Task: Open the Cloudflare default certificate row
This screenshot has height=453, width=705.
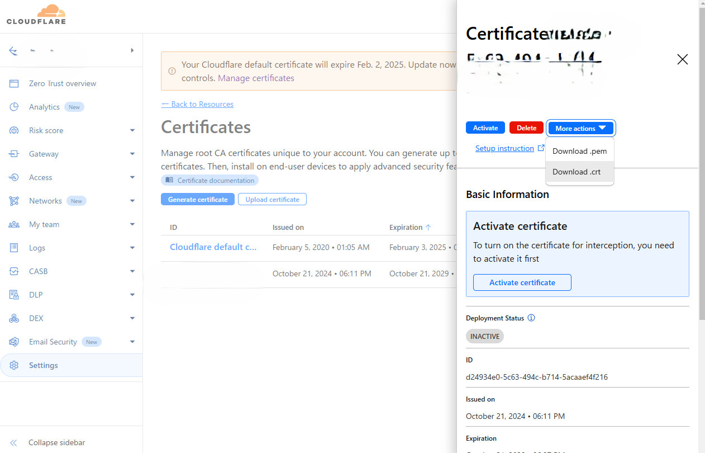Action: (213, 247)
